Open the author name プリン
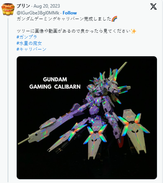Image resolution: width=163 pixels, height=183 pixels. (23, 6)
